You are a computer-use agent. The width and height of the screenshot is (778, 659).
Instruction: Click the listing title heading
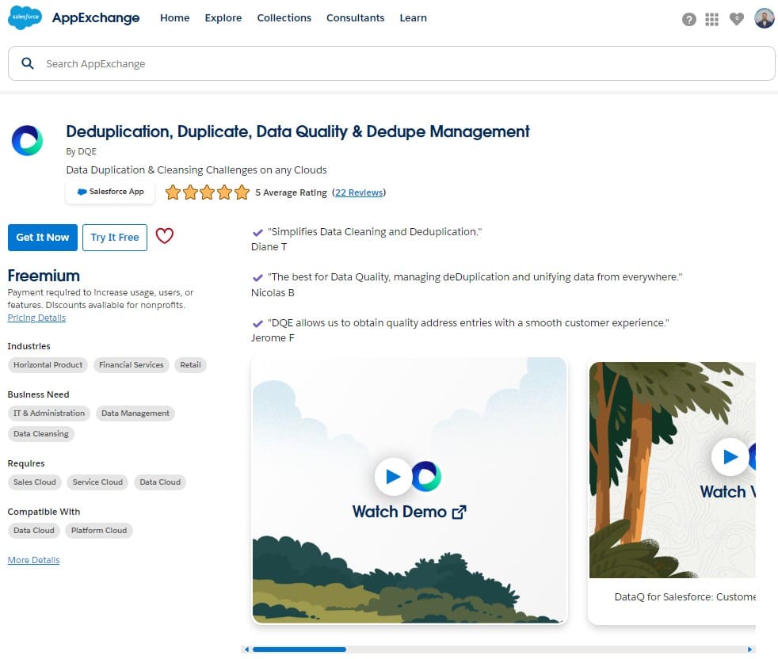pos(298,131)
